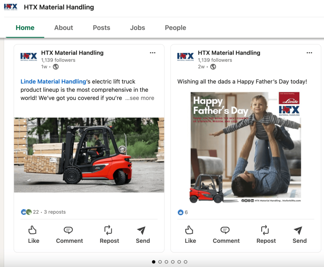Comment on the Father's Day post
The image size is (324, 267).
226,235
